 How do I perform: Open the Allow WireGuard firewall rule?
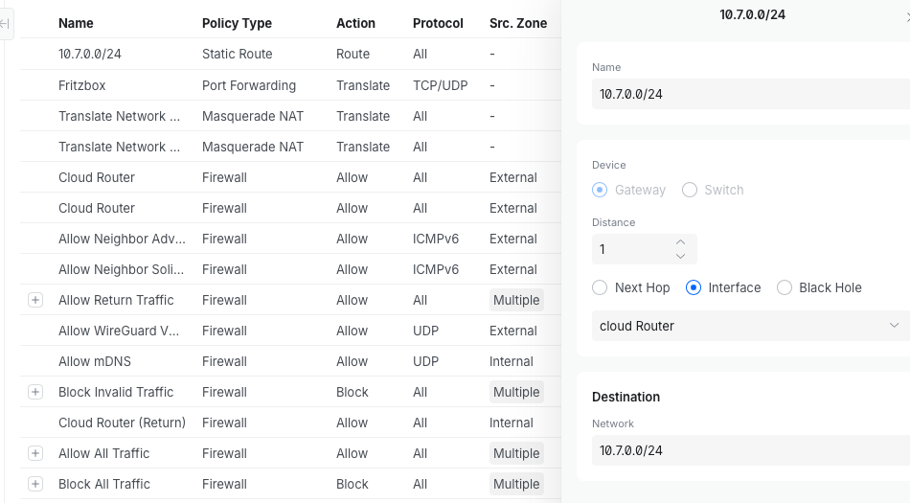(119, 331)
